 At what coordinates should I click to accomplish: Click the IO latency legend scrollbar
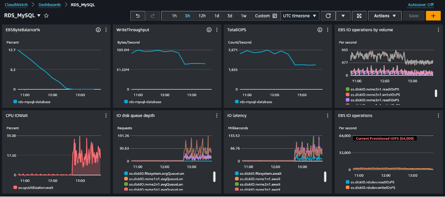pos(325,177)
